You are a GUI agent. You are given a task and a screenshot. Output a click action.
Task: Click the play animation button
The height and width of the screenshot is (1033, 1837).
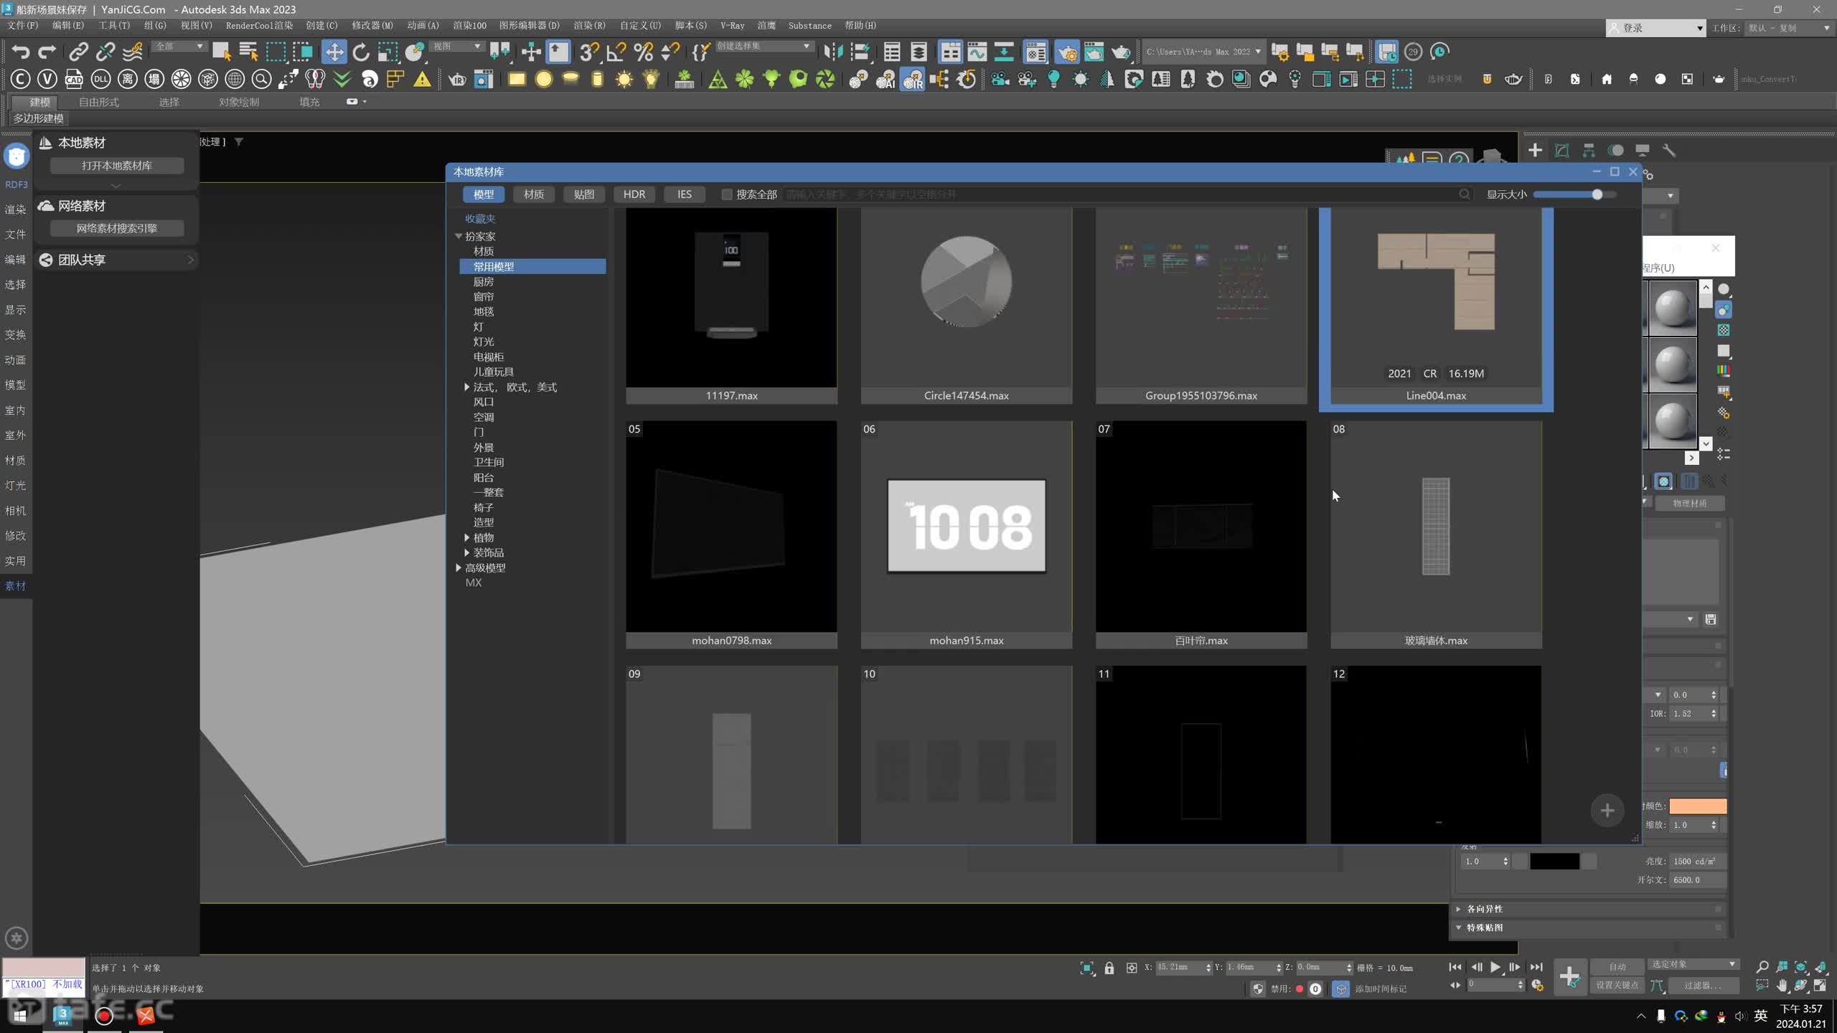point(1495,967)
